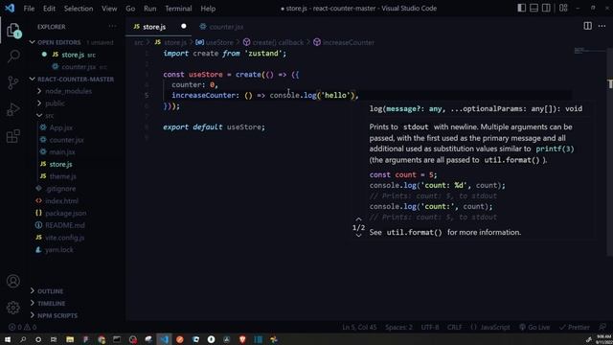Open the File menu
This screenshot has height=345, width=613.
tap(29, 9)
